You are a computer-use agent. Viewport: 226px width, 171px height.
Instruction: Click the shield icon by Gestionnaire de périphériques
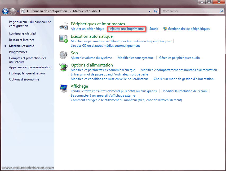[165, 29]
